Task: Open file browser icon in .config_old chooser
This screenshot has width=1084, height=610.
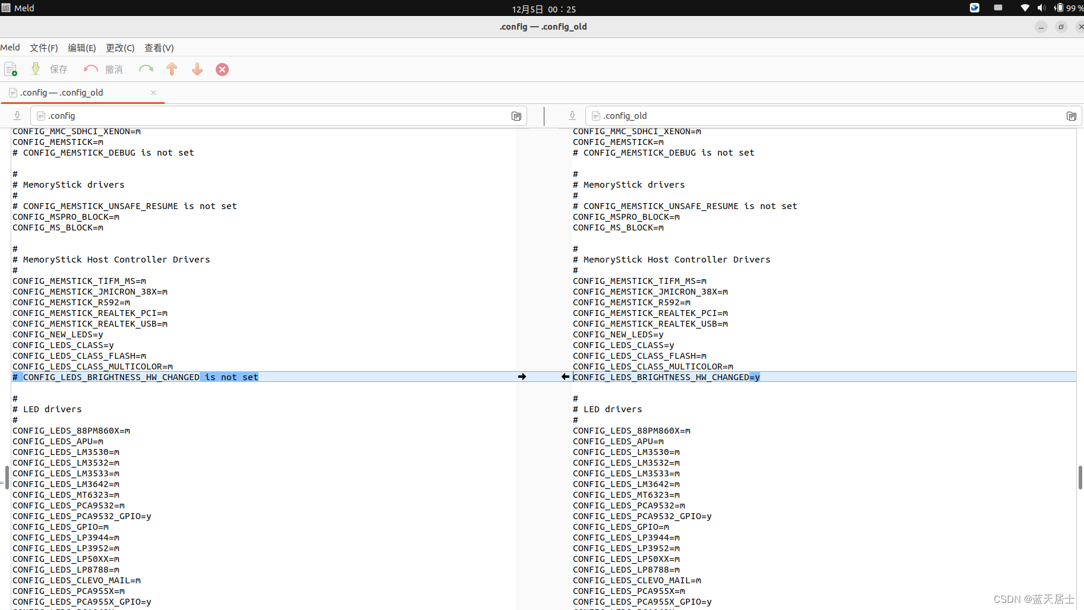Action: click(1072, 116)
